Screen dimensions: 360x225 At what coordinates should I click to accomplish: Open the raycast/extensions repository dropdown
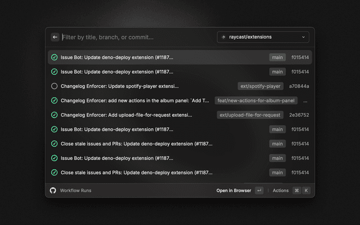[263, 37]
